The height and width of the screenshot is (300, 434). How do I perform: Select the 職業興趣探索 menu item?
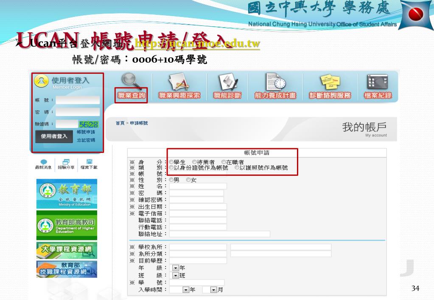tap(179, 95)
